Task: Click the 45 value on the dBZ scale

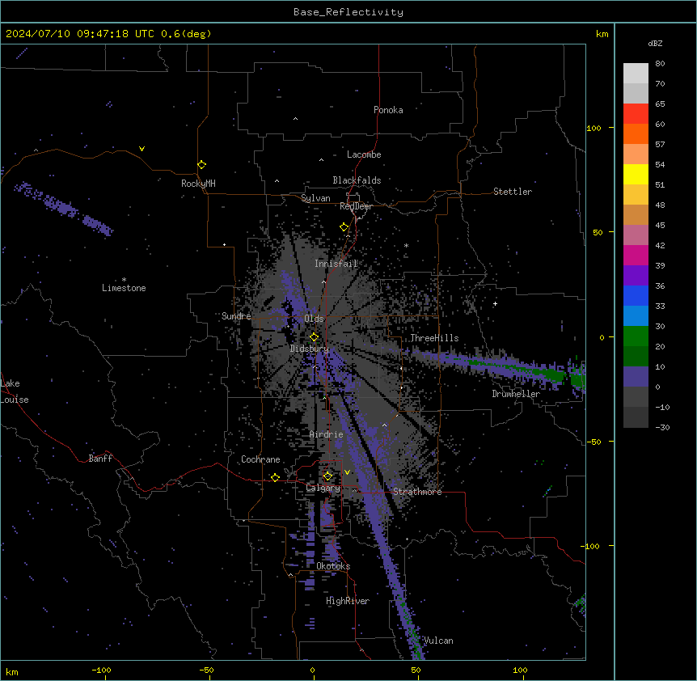Action: pyautogui.click(x=660, y=226)
